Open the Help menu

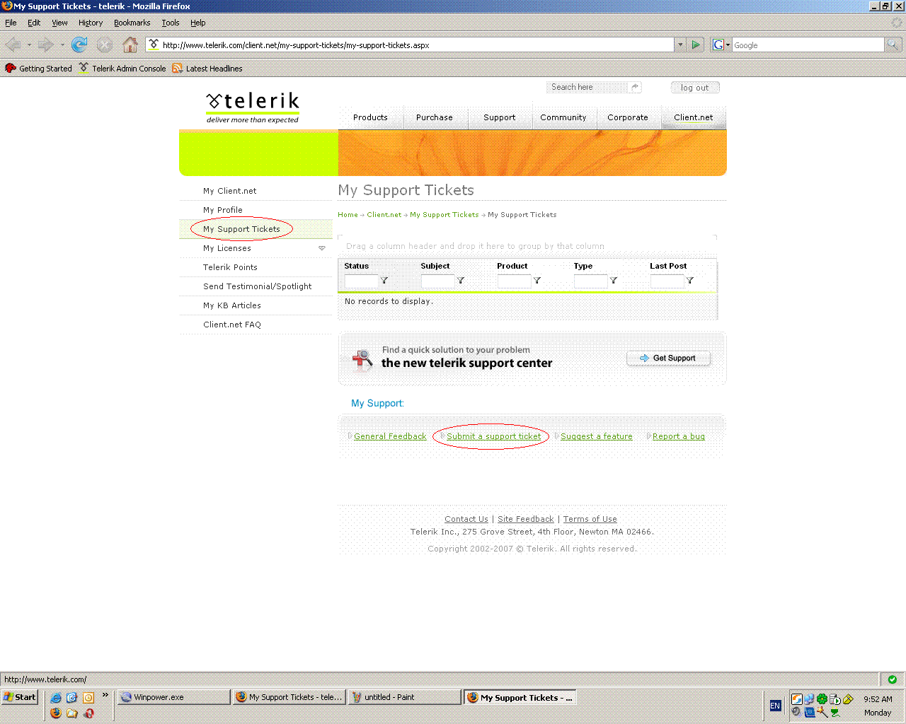point(198,23)
